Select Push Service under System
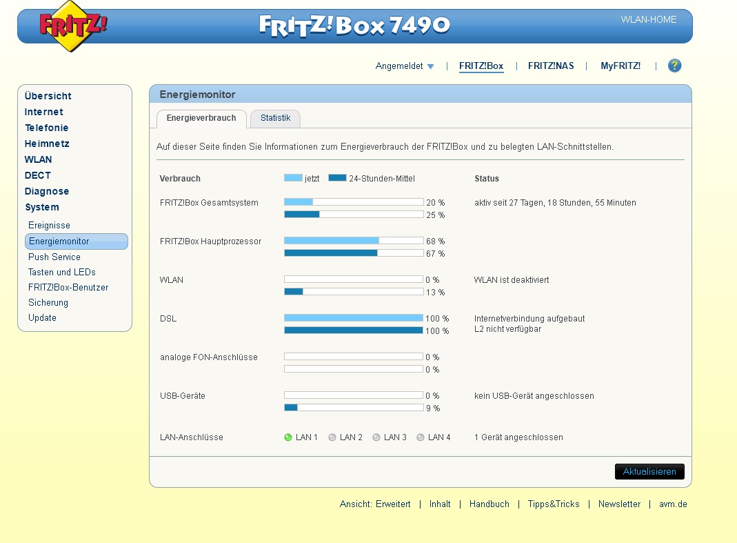 pyautogui.click(x=54, y=257)
